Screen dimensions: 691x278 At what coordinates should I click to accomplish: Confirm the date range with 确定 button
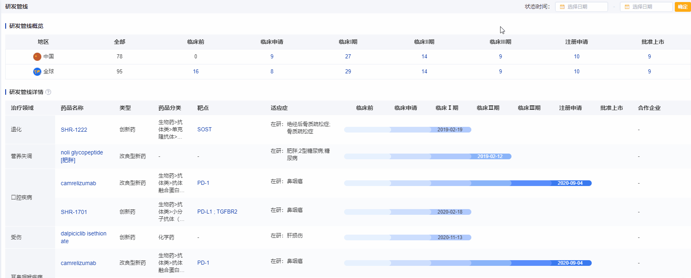(682, 7)
